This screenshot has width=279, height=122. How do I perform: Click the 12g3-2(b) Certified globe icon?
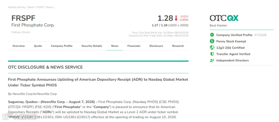[212, 48]
